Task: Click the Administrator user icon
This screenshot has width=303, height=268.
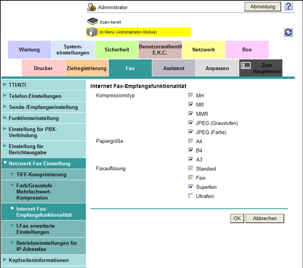Action: (x=92, y=7)
